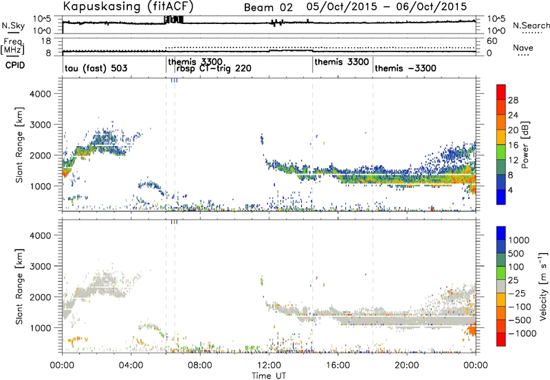Screen dimensions: 550x380
Task: Select the Velocity [m s-1] colorbar label
Action: point(543,286)
